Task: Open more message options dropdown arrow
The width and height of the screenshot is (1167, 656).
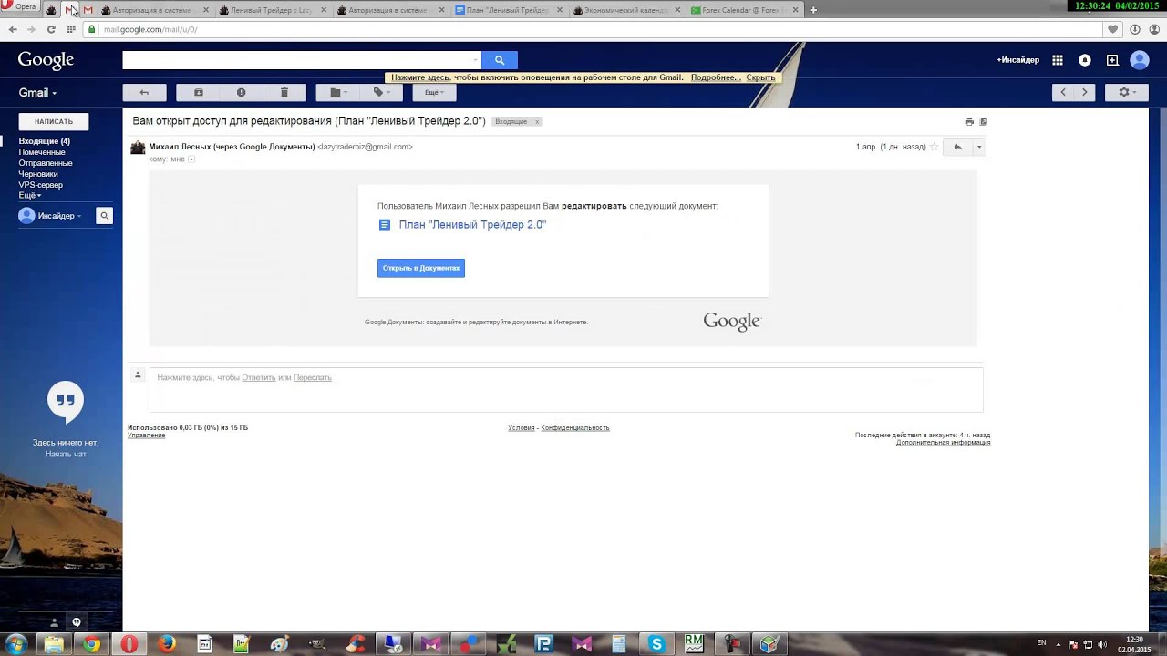Action: pos(979,147)
